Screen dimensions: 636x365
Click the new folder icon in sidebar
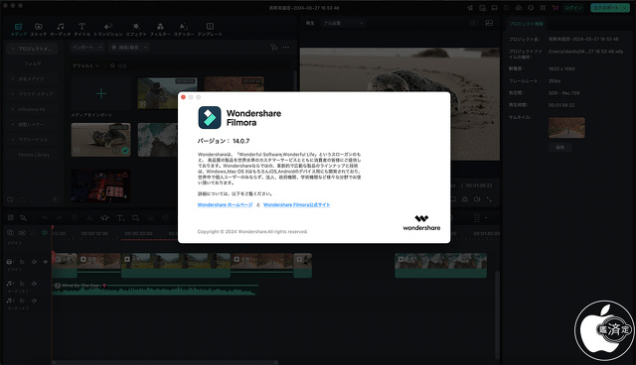(10, 199)
